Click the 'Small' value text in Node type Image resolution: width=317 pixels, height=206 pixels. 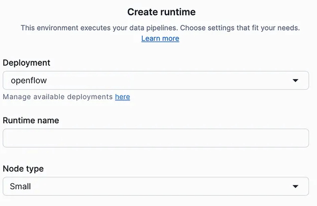tap(20, 187)
